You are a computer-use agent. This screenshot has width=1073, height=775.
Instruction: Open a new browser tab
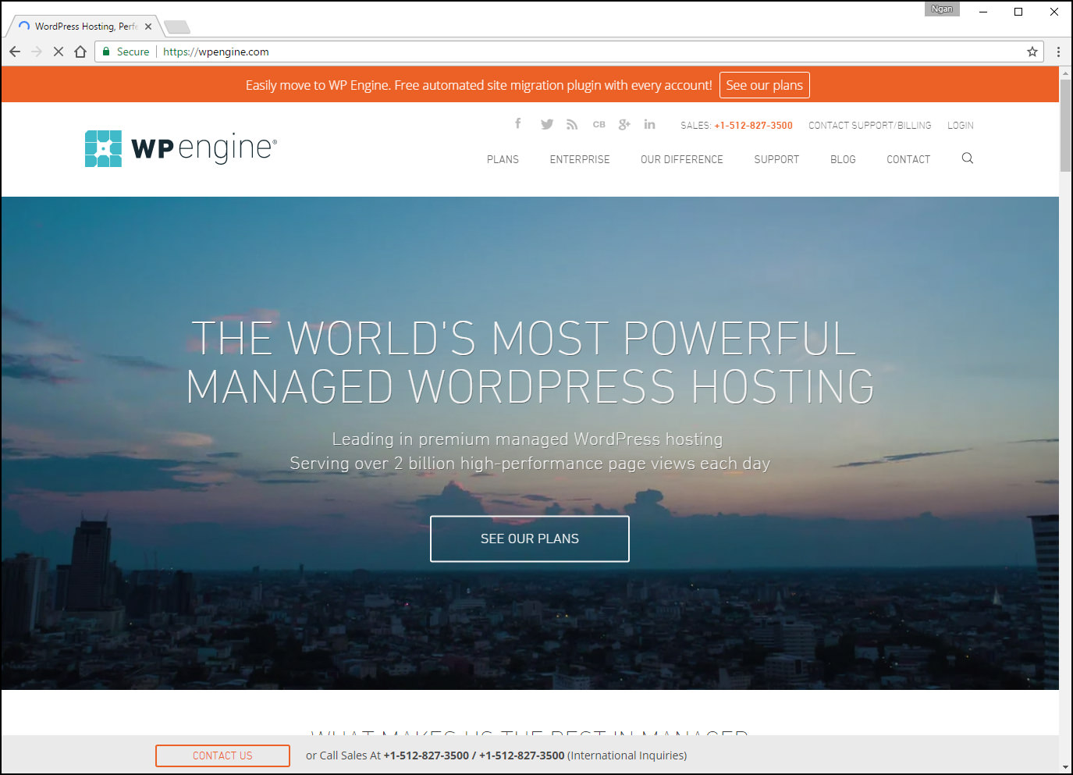pyautogui.click(x=177, y=27)
